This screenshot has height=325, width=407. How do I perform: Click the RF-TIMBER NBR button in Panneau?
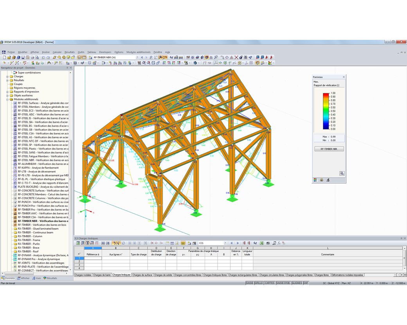coord(329,148)
